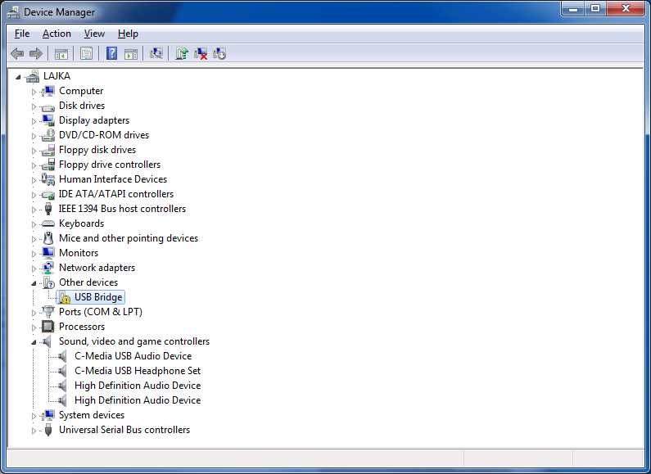
Task: Expand the Processors category
Action: [x=34, y=327]
